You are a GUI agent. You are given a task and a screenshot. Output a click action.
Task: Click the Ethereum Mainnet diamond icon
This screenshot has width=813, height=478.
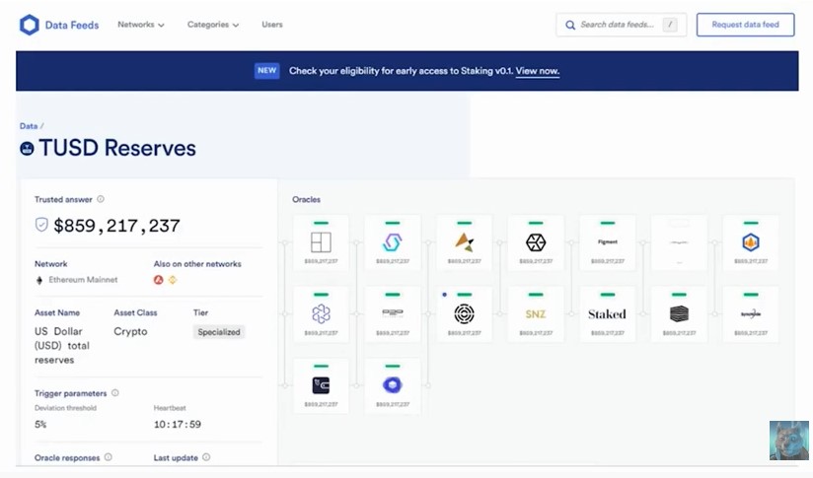(x=38, y=280)
